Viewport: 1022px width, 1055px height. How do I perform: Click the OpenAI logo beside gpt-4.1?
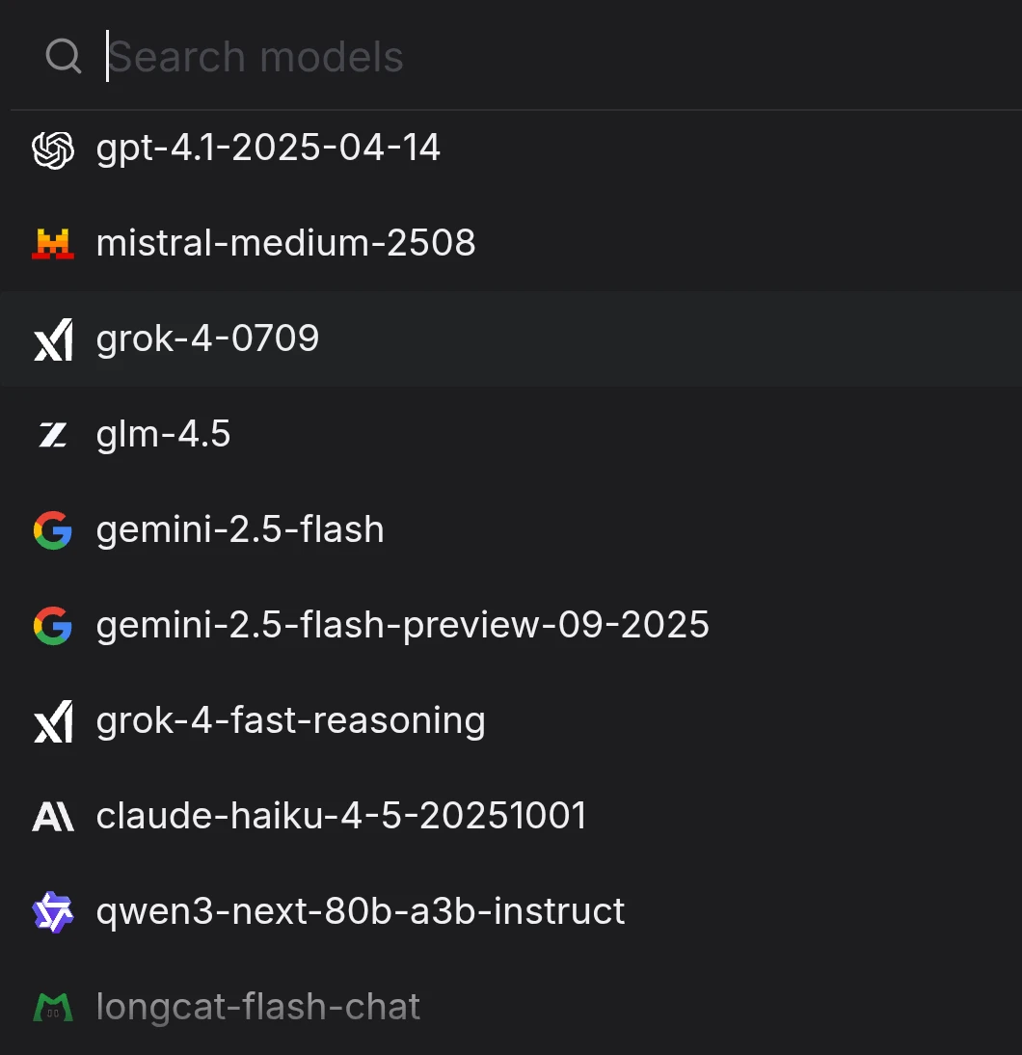pos(53,149)
